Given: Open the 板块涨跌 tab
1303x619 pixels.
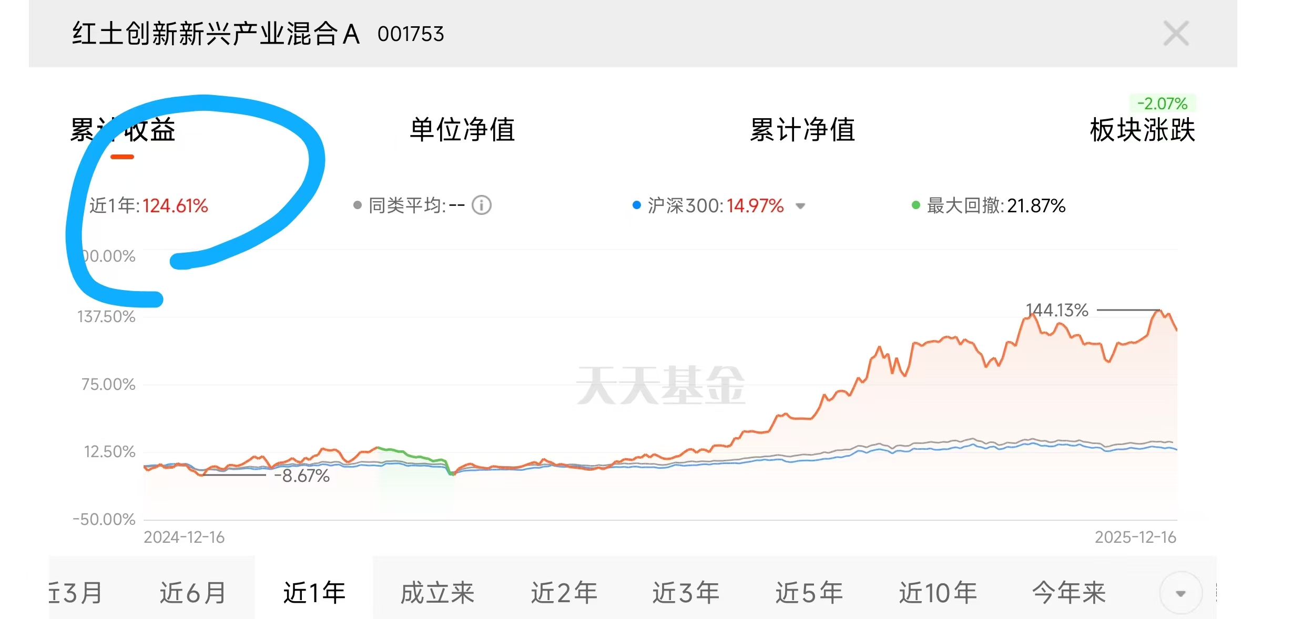Looking at the screenshot, I should pyautogui.click(x=1142, y=130).
